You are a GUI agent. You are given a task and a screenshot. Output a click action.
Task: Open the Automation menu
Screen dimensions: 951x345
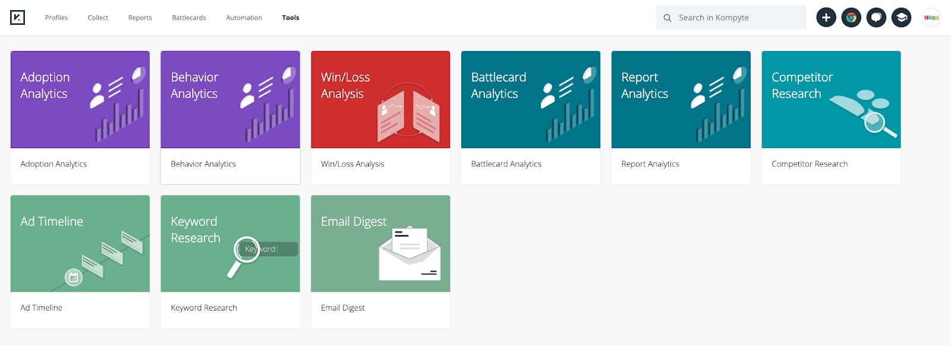click(244, 18)
